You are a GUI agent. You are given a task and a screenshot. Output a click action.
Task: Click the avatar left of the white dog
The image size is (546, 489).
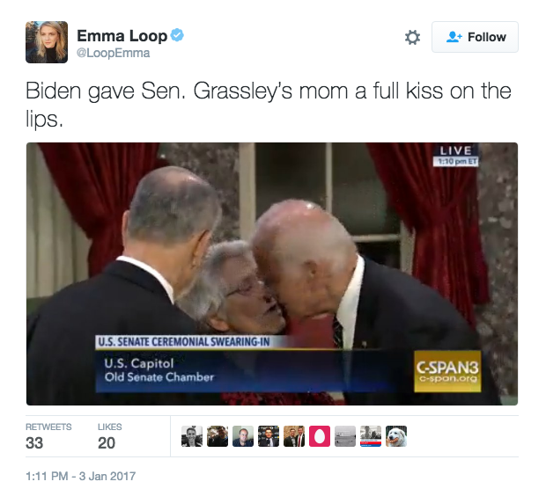(371, 436)
